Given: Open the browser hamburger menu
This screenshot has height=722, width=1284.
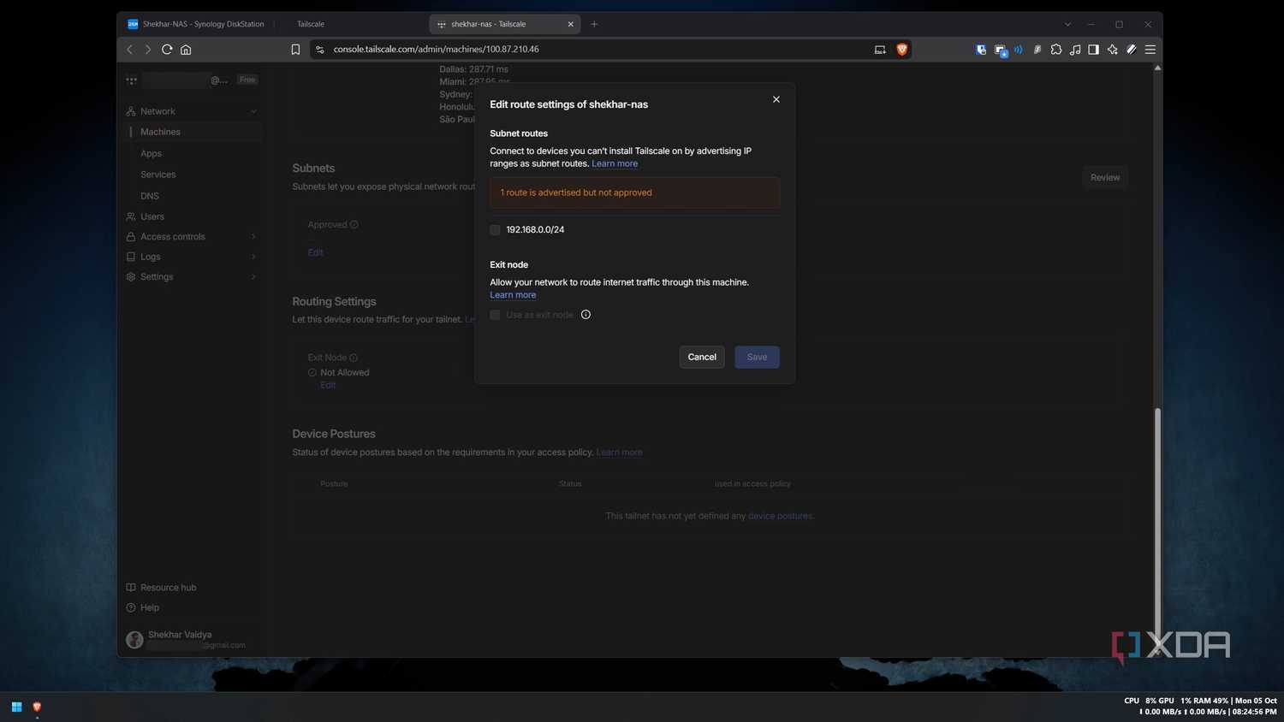Looking at the screenshot, I should 1150,50.
